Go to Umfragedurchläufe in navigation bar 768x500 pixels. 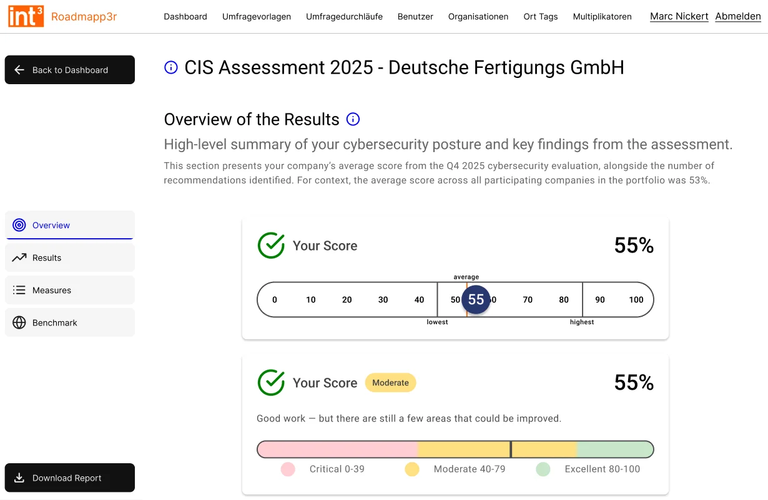point(344,16)
